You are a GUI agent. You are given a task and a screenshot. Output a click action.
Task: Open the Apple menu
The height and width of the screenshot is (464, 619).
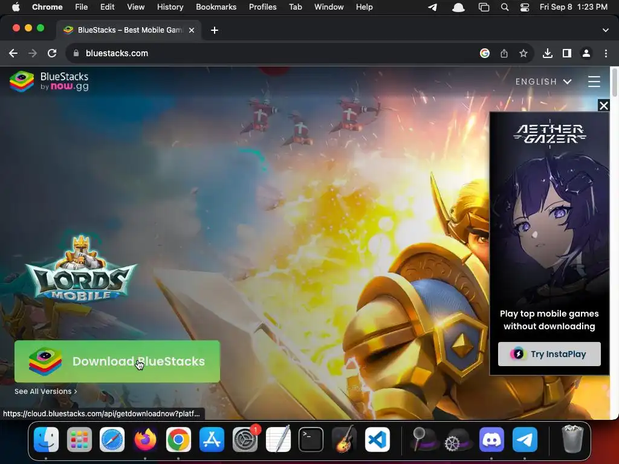[x=16, y=7]
